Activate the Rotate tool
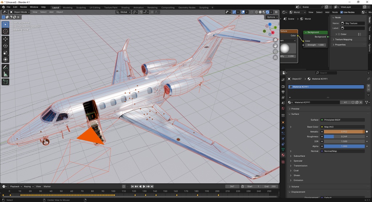The width and height of the screenshot is (372, 202). [x=5, y=46]
